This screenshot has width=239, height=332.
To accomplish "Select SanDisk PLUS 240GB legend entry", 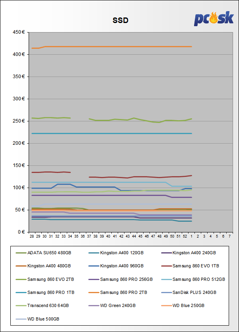I will point(189,292).
